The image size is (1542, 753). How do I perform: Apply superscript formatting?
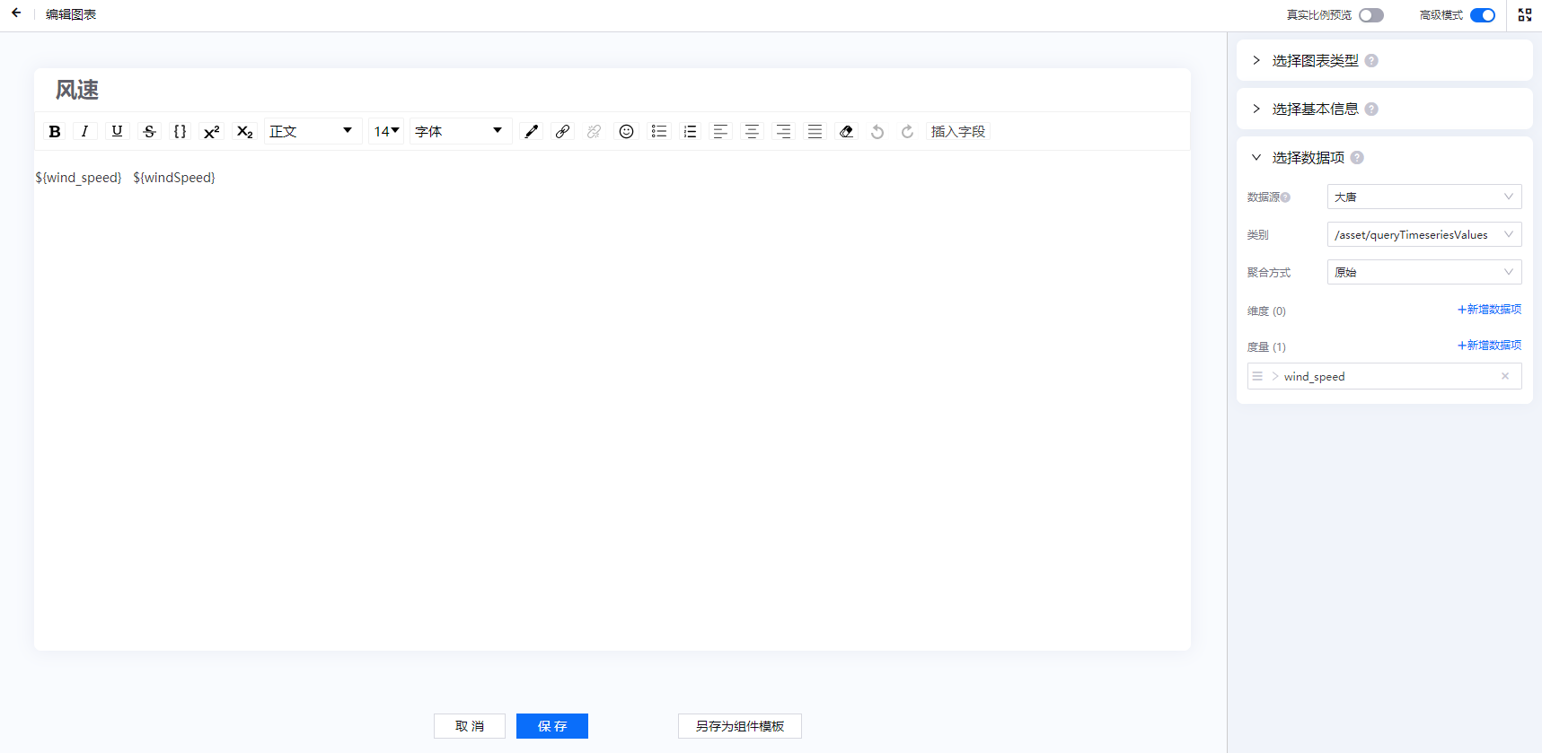[x=212, y=132]
